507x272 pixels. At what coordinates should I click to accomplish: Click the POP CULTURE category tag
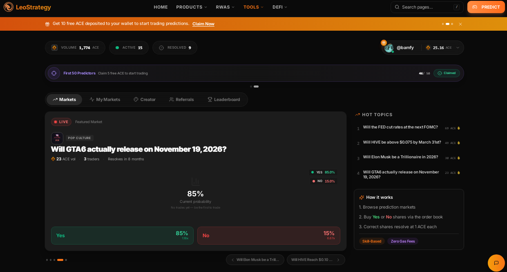(79, 138)
